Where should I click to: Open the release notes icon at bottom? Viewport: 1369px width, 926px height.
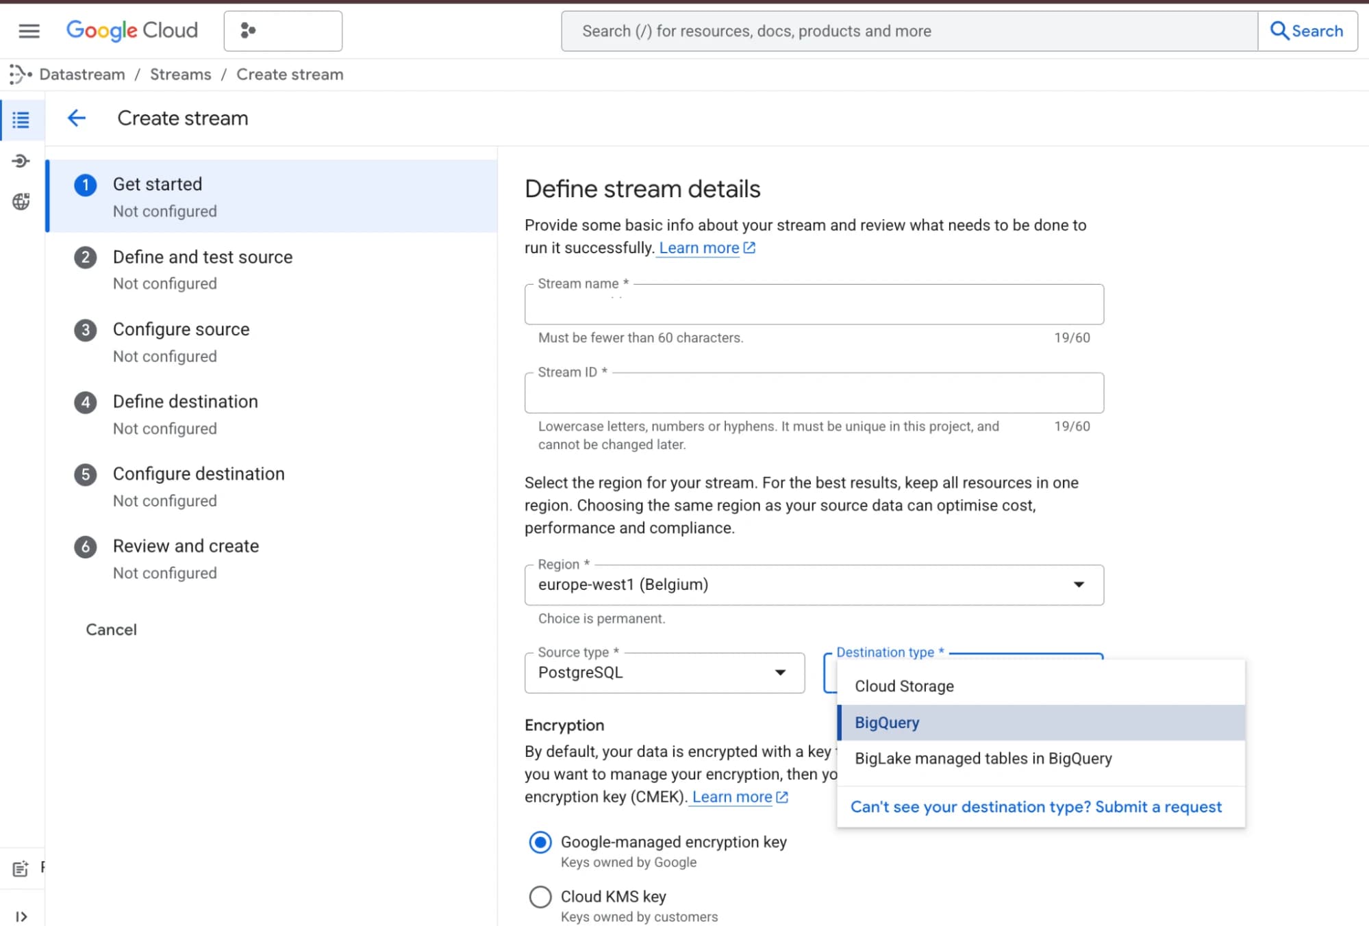click(x=21, y=867)
